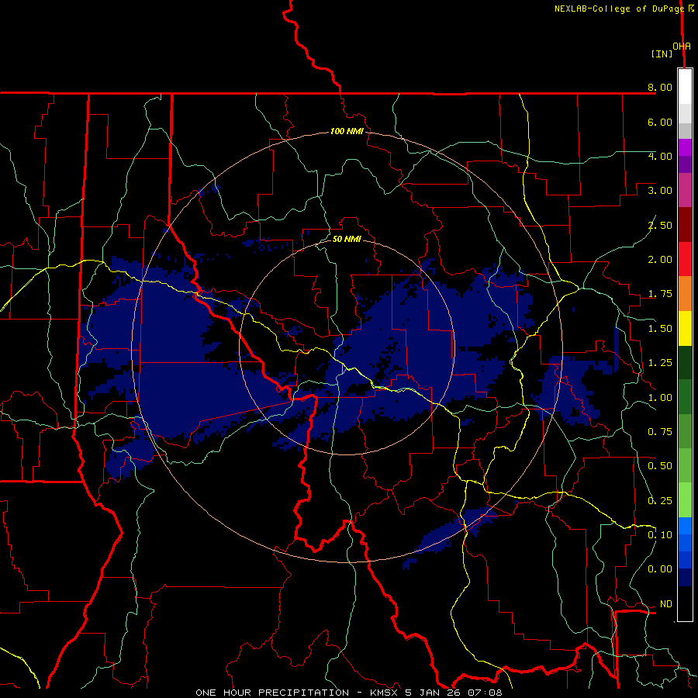
Task: Click the 0.25 legend value
Action: [x=660, y=501]
